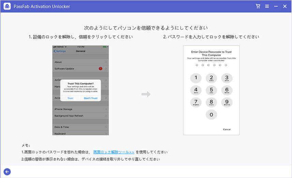Click the passcode keypad phone screenshot
Screen dimensions: 292x178
tap(211, 90)
